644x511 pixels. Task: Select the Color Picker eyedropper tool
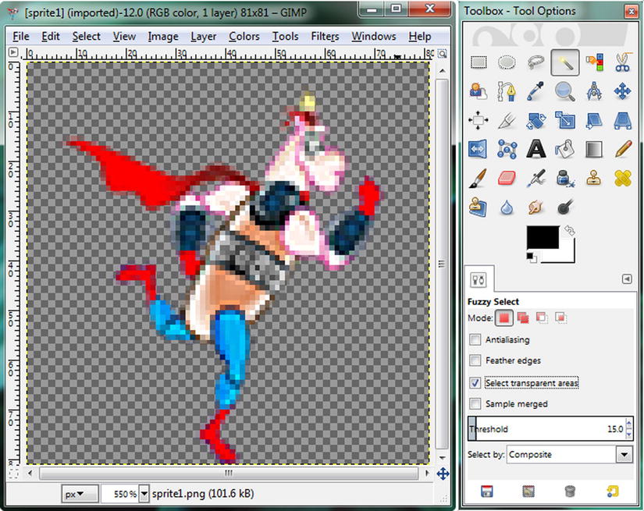[535, 91]
